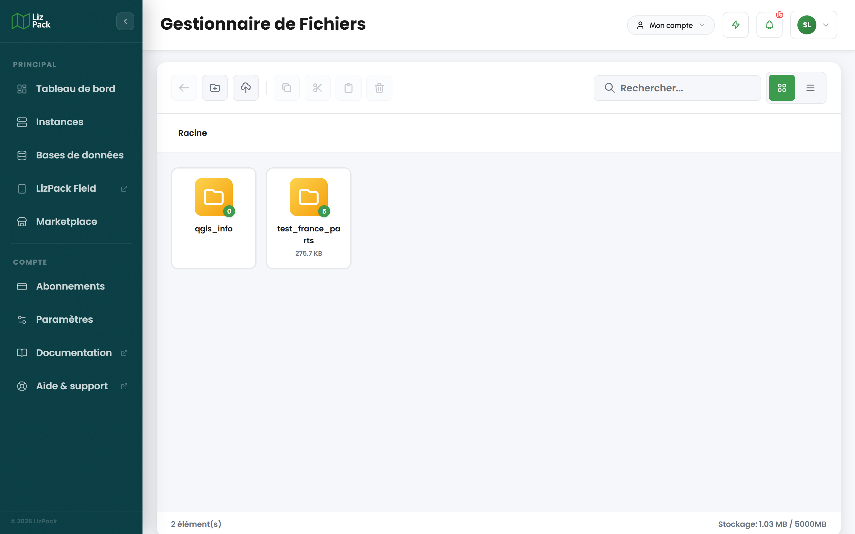
Task: Click the LizPack Field tablet icon
Action: coord(22,188)
